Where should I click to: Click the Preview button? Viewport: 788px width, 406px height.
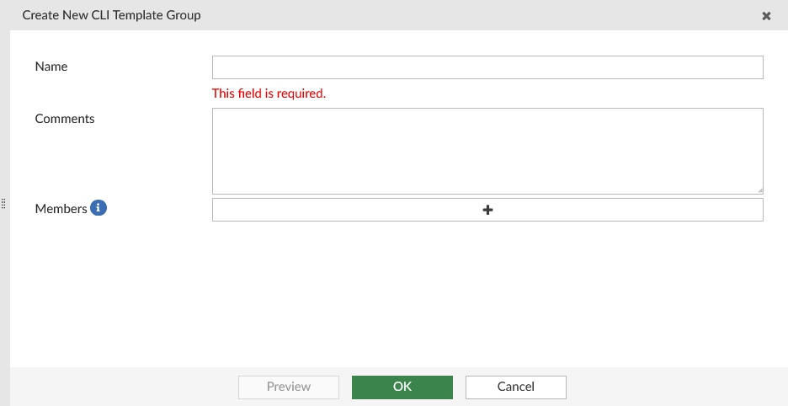289,387
